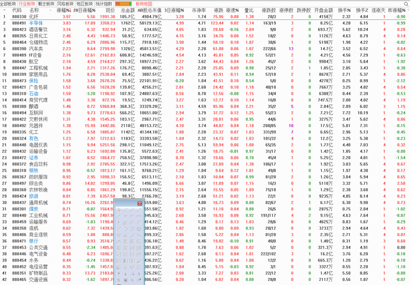The height and width of the screenshot is (285, 410).
Task: Select the 交通设施 sector row
Action: (x=205, y=279)
